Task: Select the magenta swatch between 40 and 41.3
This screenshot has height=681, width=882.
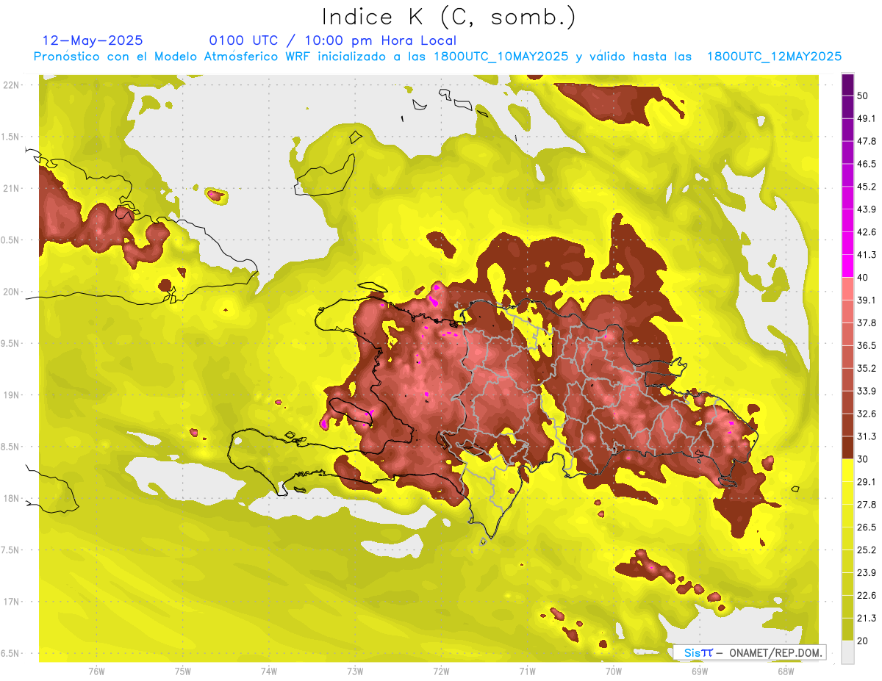Action: pyautogui.click(x=848, y=266)
